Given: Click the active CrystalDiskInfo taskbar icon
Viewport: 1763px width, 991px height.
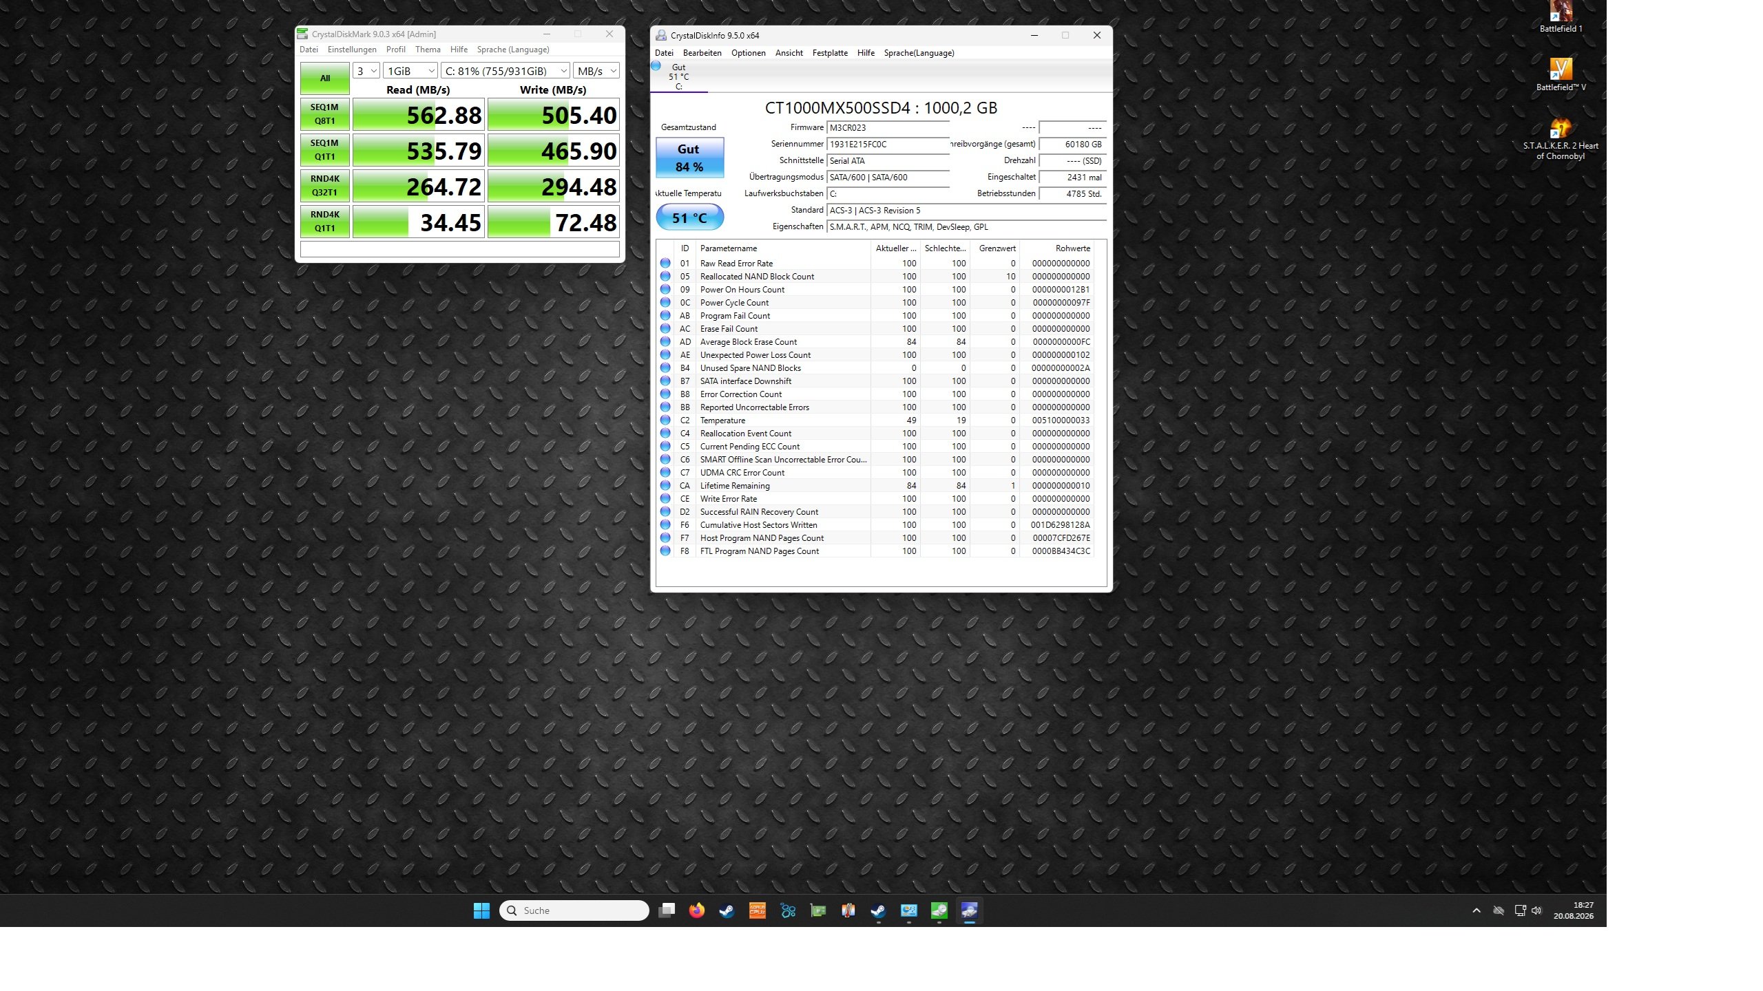Looking at the screenshot, I should (x=969, y=910).
